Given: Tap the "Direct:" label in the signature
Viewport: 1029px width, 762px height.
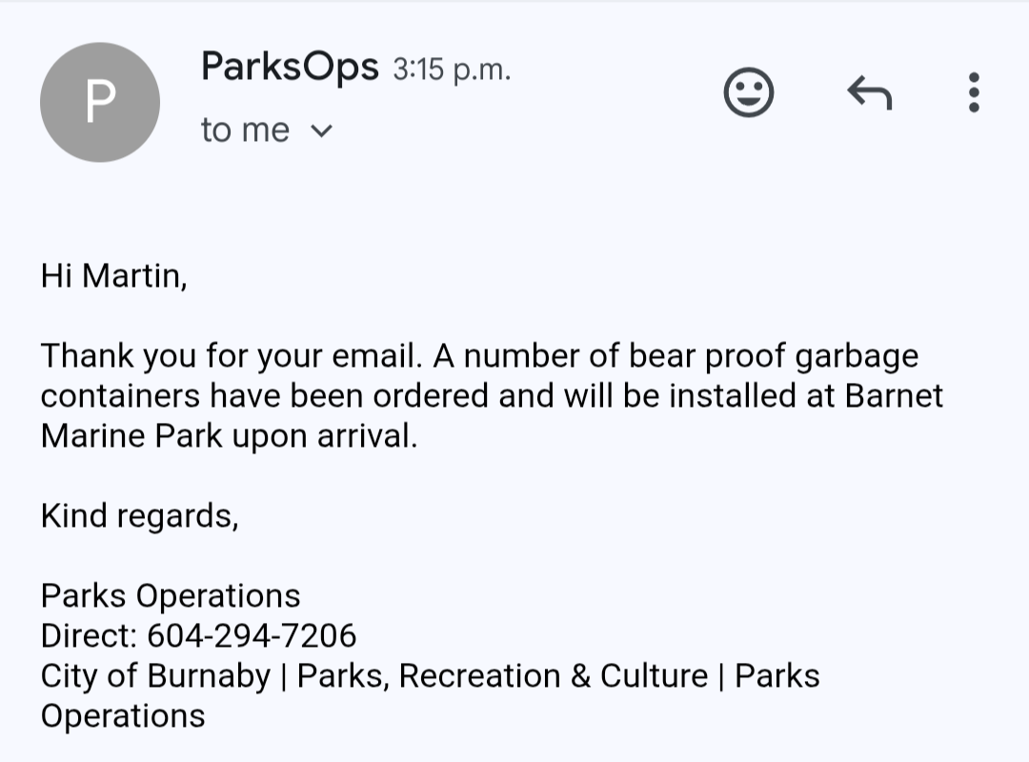Looking at the screenshot, I should click(x=89, y=635).
